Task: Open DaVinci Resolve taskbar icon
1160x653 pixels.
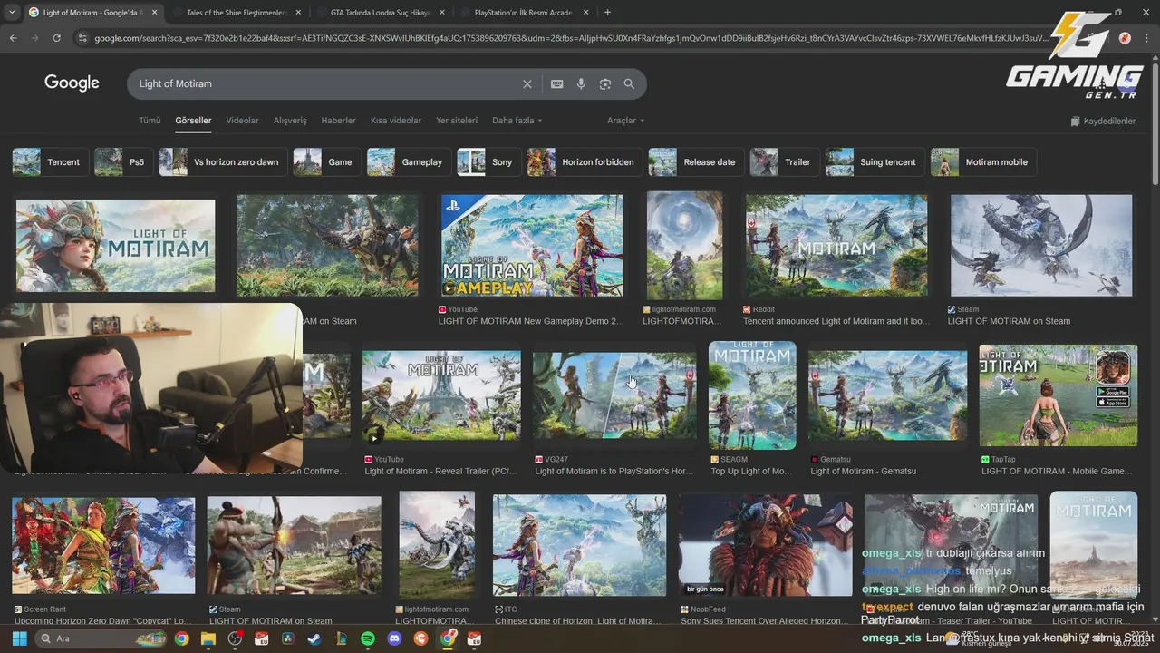Action: (x=288, y=638)
